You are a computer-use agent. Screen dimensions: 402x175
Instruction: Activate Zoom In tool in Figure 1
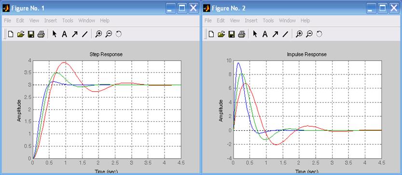[x=98, y=34]
